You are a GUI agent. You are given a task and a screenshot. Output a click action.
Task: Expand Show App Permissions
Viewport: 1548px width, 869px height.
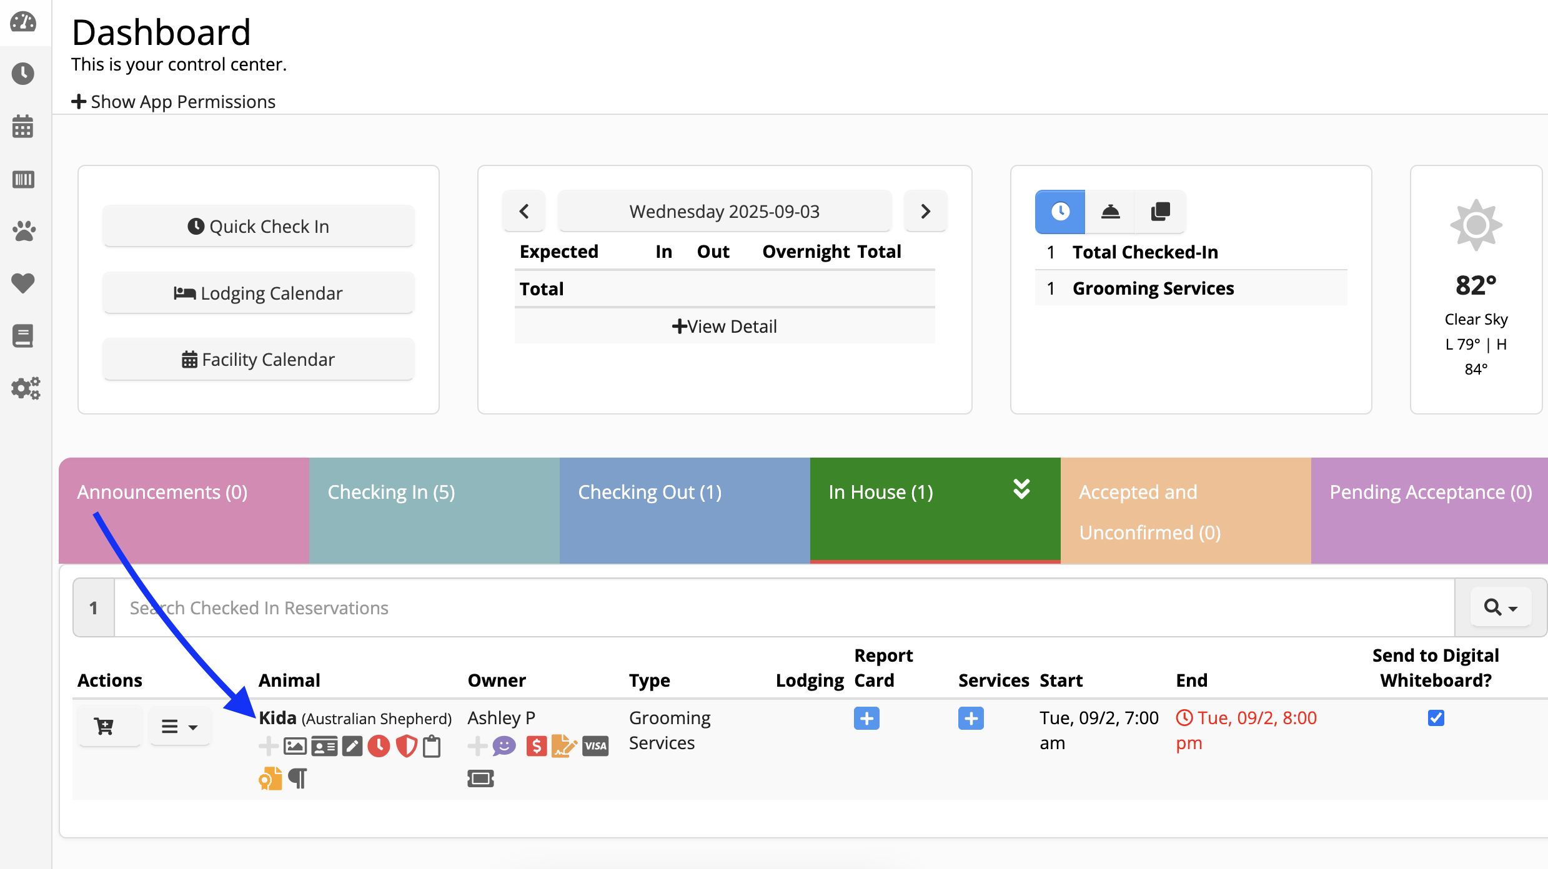point(173,101)
